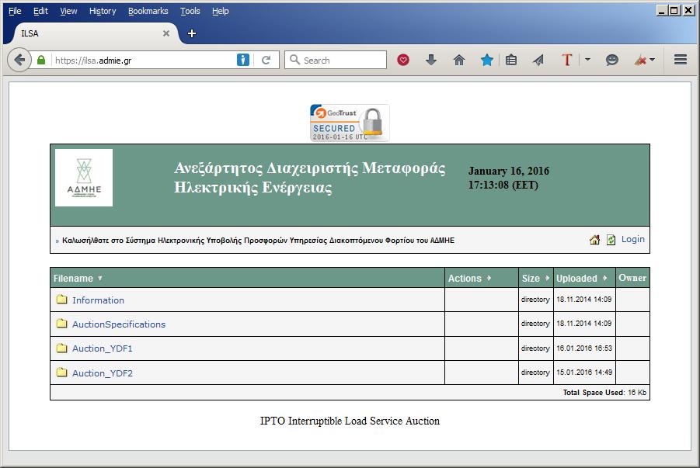The height and width of the screenshot is (468, 700).
Task: Click the folder icon beside Auction_YDF1
Action: (x=61, y=348)
